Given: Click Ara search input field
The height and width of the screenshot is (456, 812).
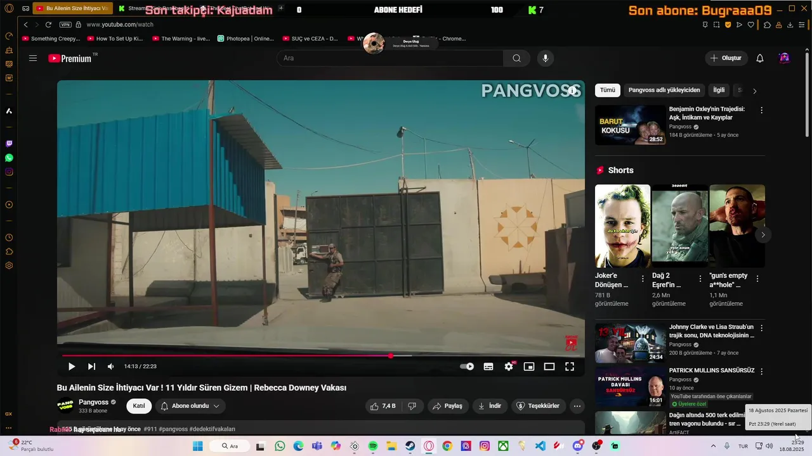Looking at the screenshot, I should (390, 58).
